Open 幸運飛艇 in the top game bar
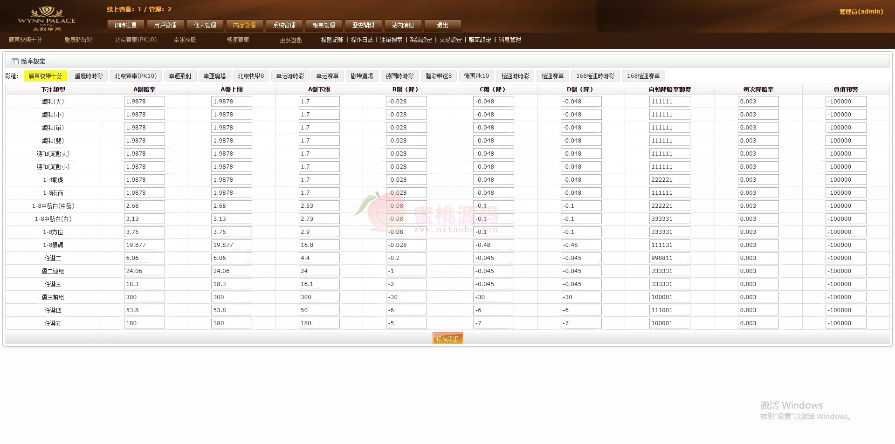The image size is (895, 444). (x=185, y=40)
